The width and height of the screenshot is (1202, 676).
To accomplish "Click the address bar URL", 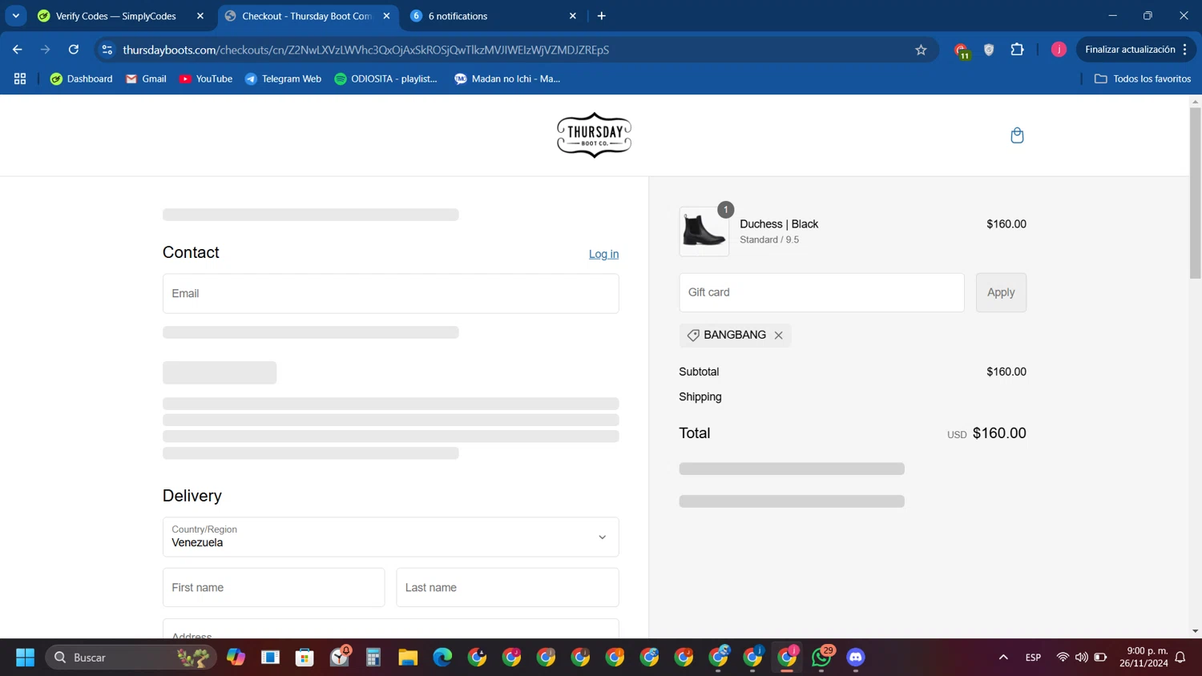I will click(365, 50).
